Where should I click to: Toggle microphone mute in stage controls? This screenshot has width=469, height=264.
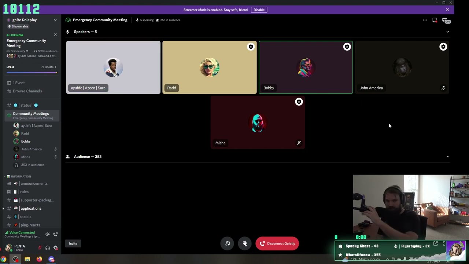pyautogui.click(x=227, y=243)
